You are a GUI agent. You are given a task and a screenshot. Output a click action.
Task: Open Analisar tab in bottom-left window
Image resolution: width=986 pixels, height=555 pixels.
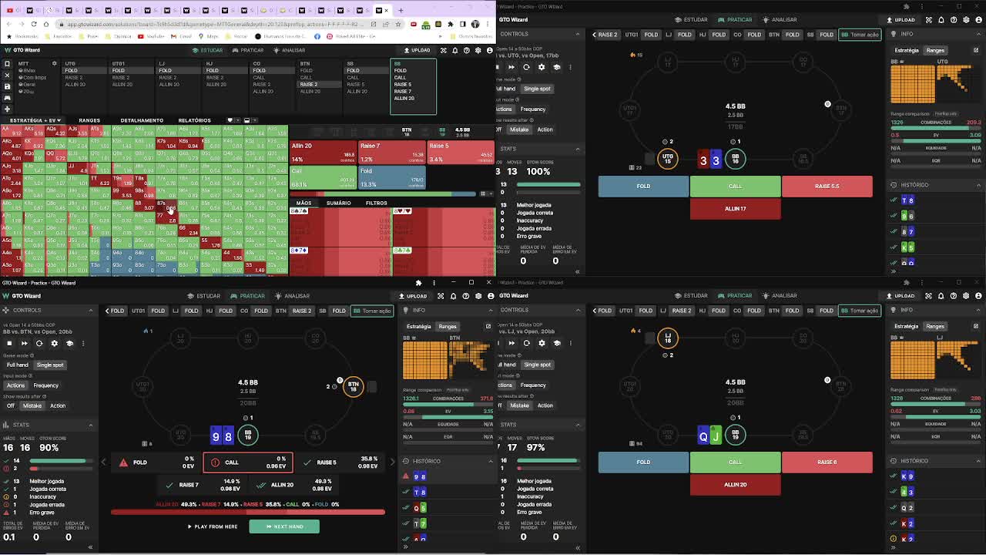tap(292, 296)
